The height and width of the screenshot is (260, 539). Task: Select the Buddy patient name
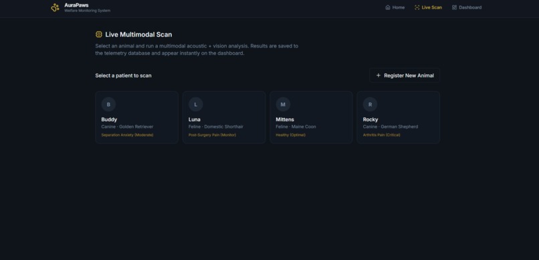(x=109, y=120)
